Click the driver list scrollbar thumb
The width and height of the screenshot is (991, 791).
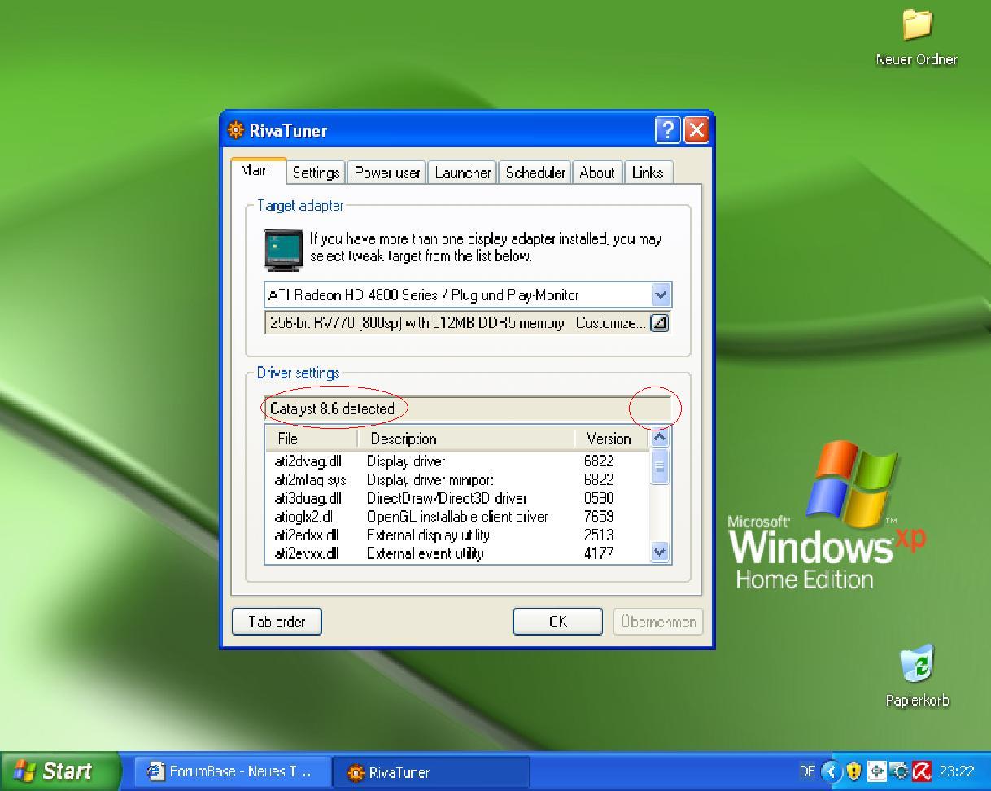click(x=660, y=466)
